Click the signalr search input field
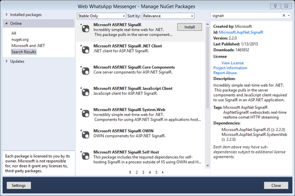This screenshot has width=295, height=196. pos(246,16)
